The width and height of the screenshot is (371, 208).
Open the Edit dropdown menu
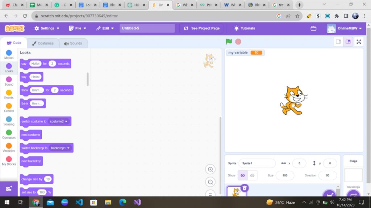click(x=105, y=28)
